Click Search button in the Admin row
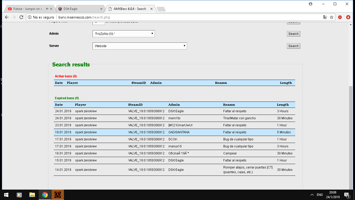This screenshot has width=355, height=200. coord(293,34)
